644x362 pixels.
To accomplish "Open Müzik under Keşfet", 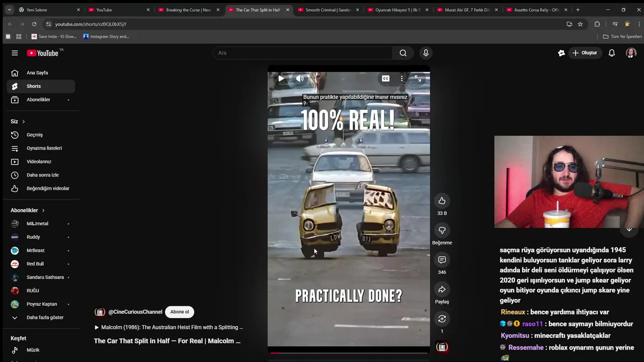I will [41, 350].
